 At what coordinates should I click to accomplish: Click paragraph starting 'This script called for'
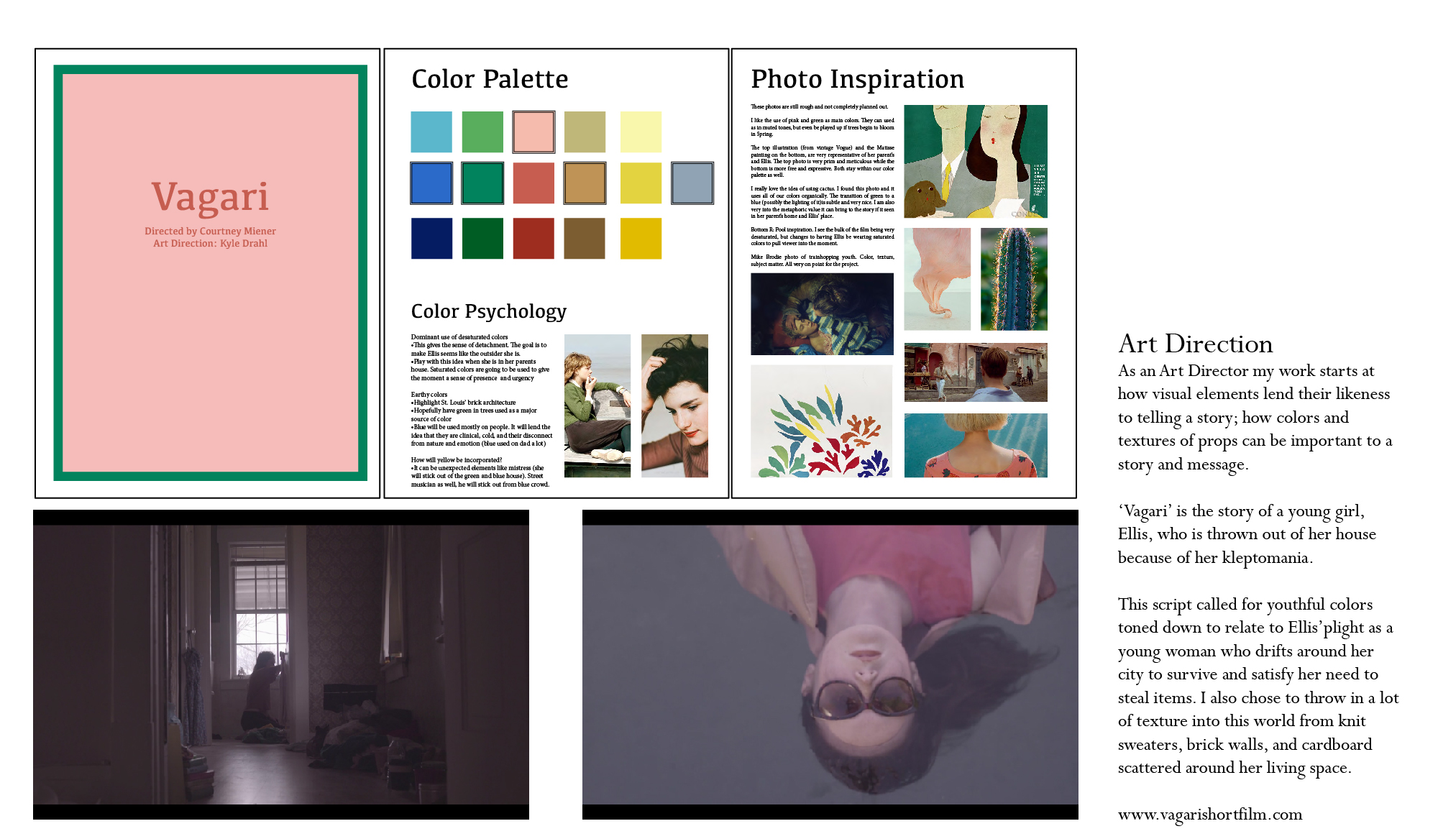point(1258,686)
